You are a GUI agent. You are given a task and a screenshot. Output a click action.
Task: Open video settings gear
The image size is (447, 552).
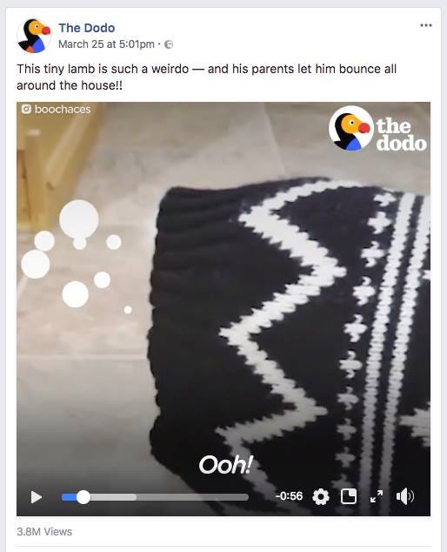tap(321, 497)
